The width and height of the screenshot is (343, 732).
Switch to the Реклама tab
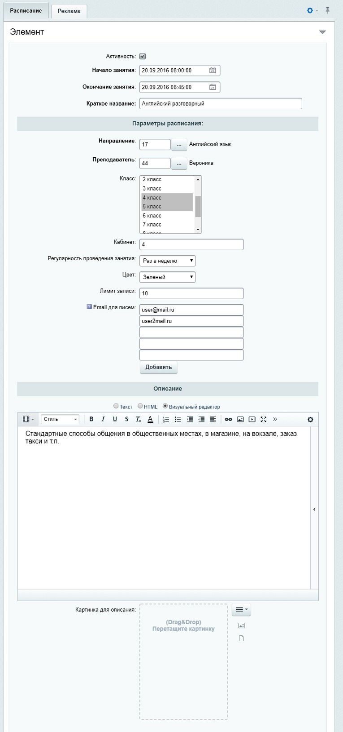69,11
